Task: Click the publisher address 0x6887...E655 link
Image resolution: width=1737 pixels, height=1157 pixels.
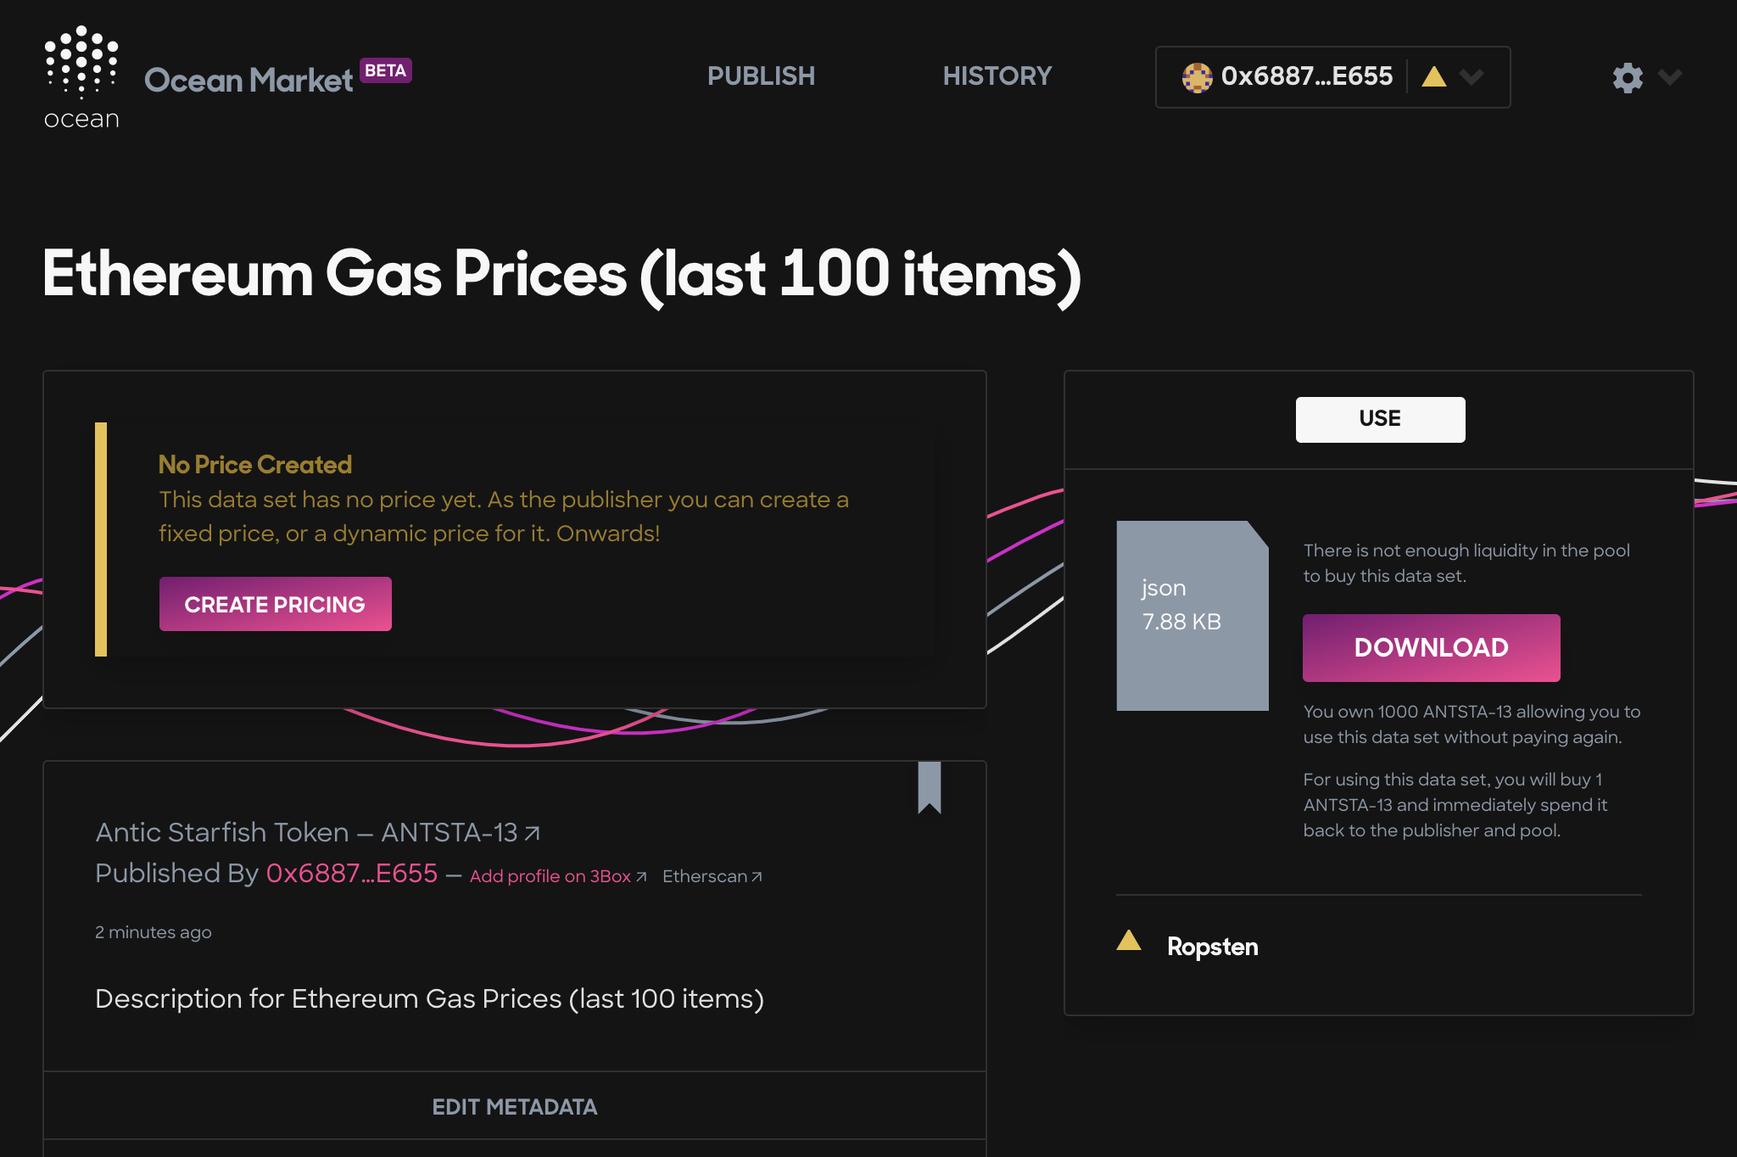Action: [352, 873]
